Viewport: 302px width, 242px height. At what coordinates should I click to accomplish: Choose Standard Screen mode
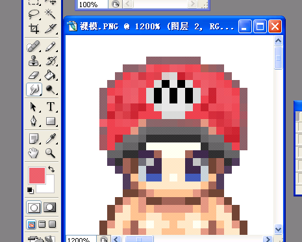coord(31,224)
